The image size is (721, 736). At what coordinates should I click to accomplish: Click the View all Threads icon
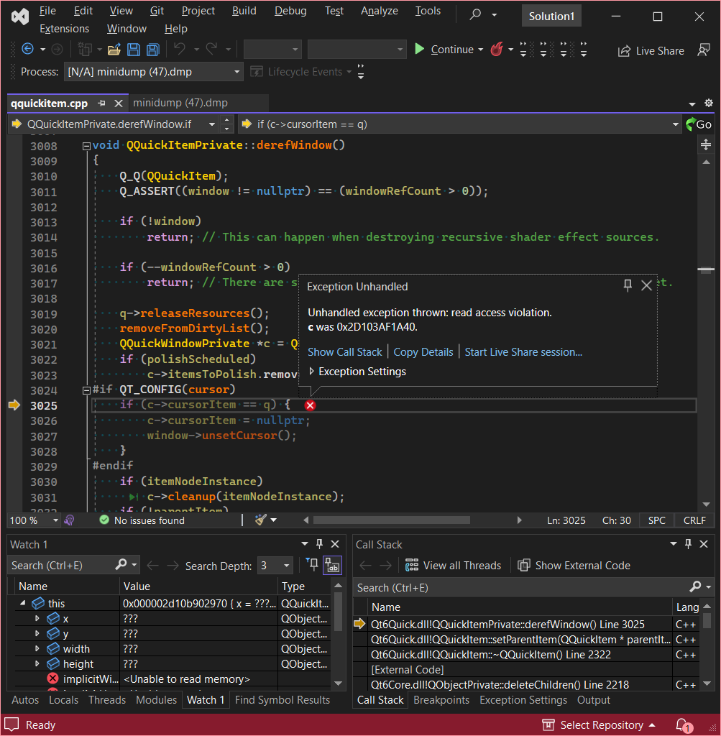click(x=412, y=565)
